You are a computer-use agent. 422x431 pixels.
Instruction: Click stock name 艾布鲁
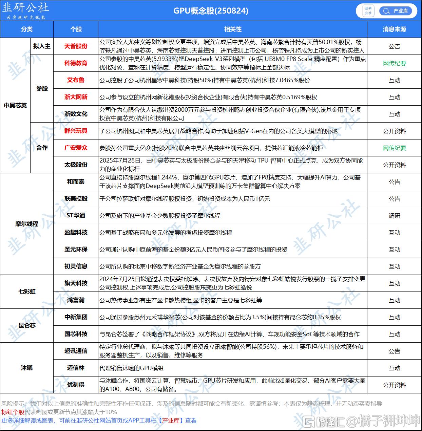pos(76,80)
